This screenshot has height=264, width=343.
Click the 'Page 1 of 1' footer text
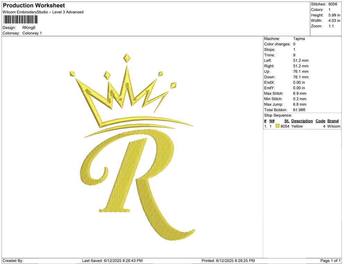pos(330,261)
